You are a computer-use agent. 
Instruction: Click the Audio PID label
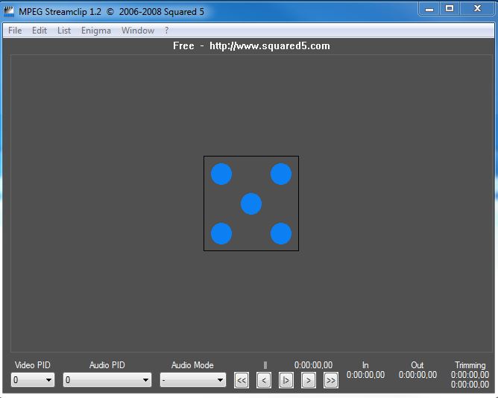point(107,365)
